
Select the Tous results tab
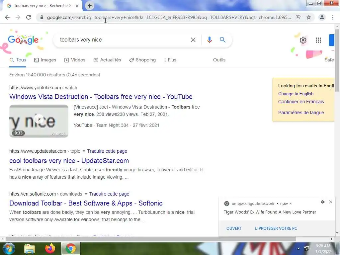click(18, 60)
